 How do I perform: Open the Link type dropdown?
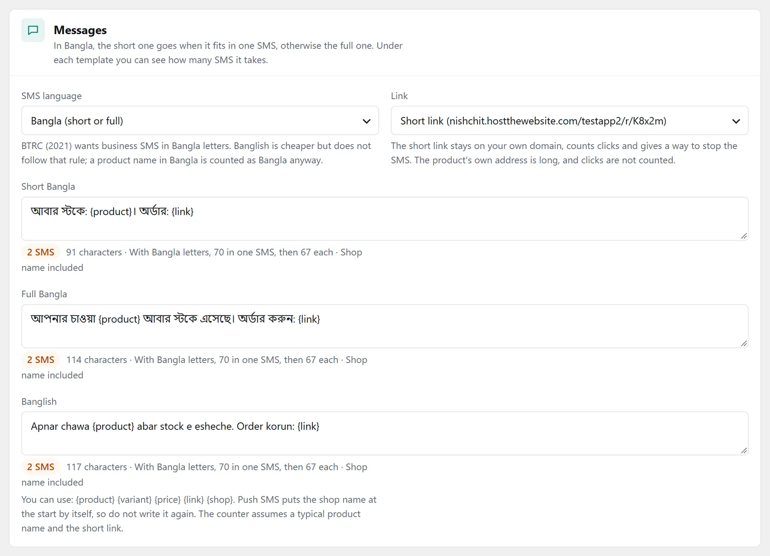pyautogui.click(x=569, y=121)
